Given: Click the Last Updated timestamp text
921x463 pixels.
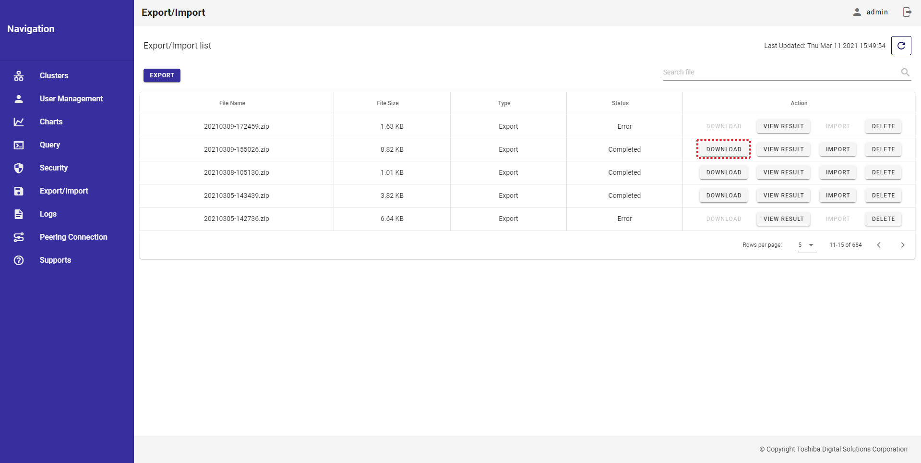Looking at the screenshot, I should 825,46.
